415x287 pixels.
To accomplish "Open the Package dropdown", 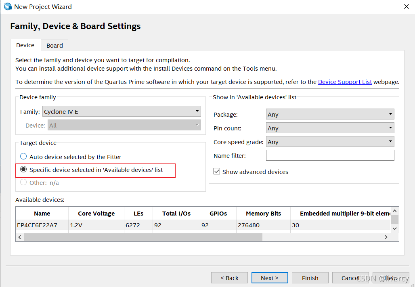I will [x=330, y=114].
